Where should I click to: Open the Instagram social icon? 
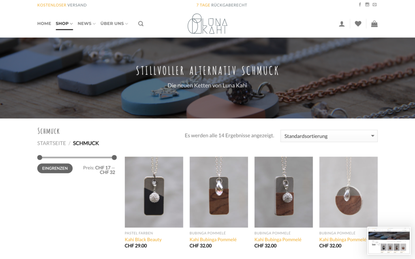(x=367, y=4)
